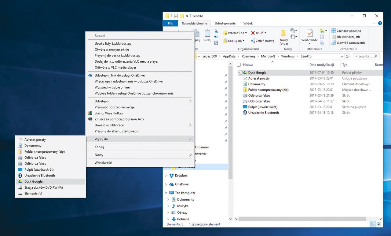Expand the OneDrive tree node
This screenshot has height=236, width=391.
coord(166,184)
